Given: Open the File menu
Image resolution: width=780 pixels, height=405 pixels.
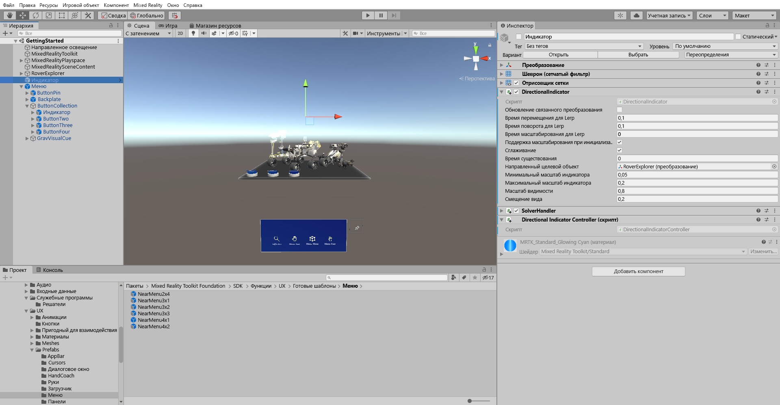Looking at the screenshot, I should pos(9,5).
